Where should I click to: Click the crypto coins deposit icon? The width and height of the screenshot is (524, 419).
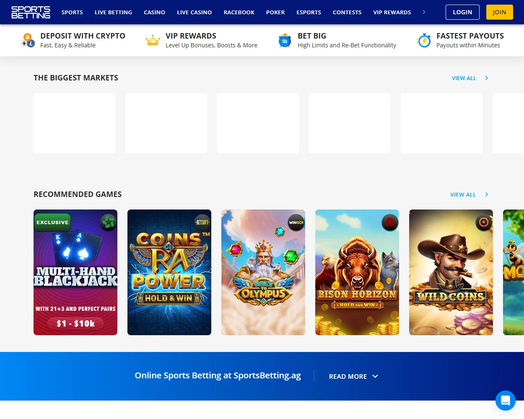28,40
